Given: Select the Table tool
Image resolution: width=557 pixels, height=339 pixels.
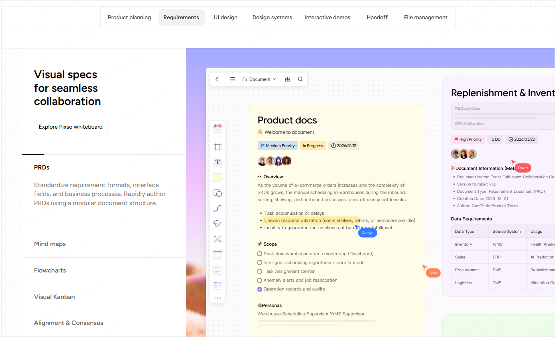Looking at the screenshot, I should (x=218, y=254).
